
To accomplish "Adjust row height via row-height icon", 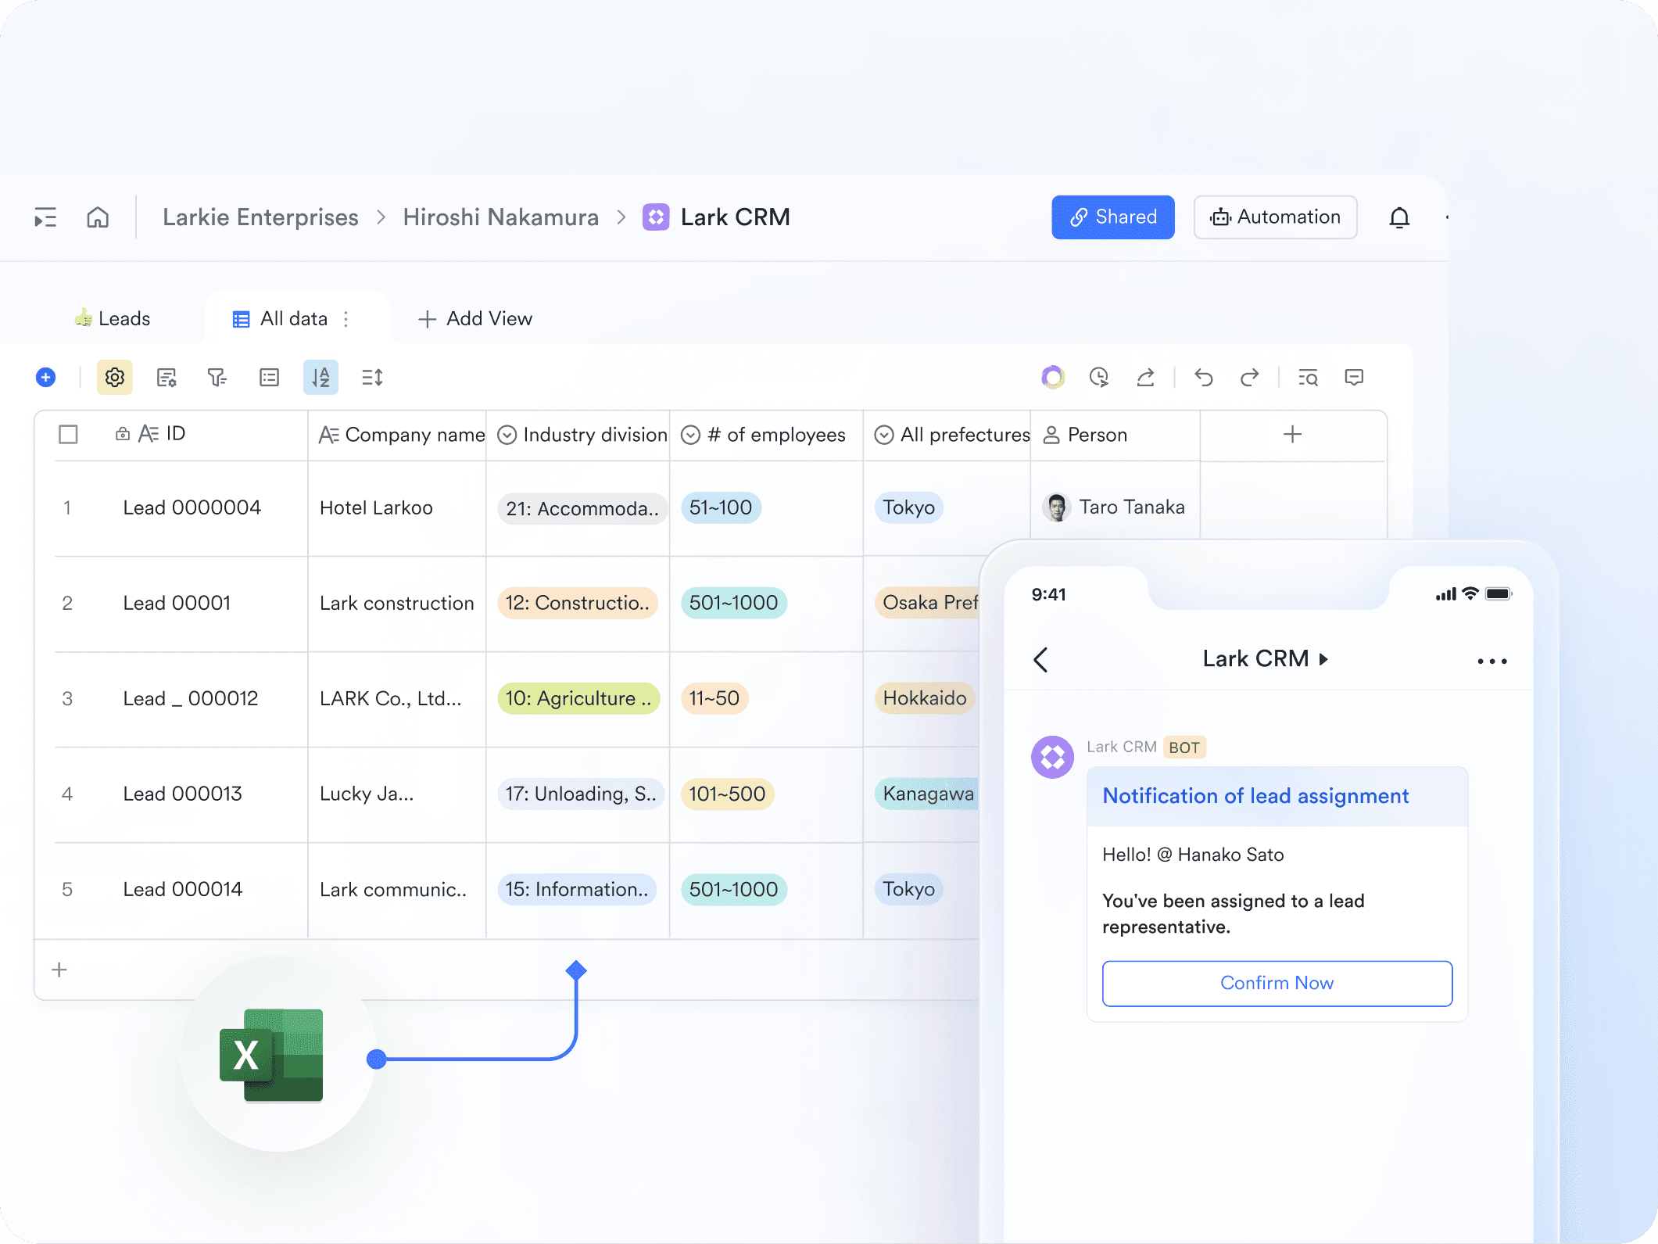I will 371,377.
